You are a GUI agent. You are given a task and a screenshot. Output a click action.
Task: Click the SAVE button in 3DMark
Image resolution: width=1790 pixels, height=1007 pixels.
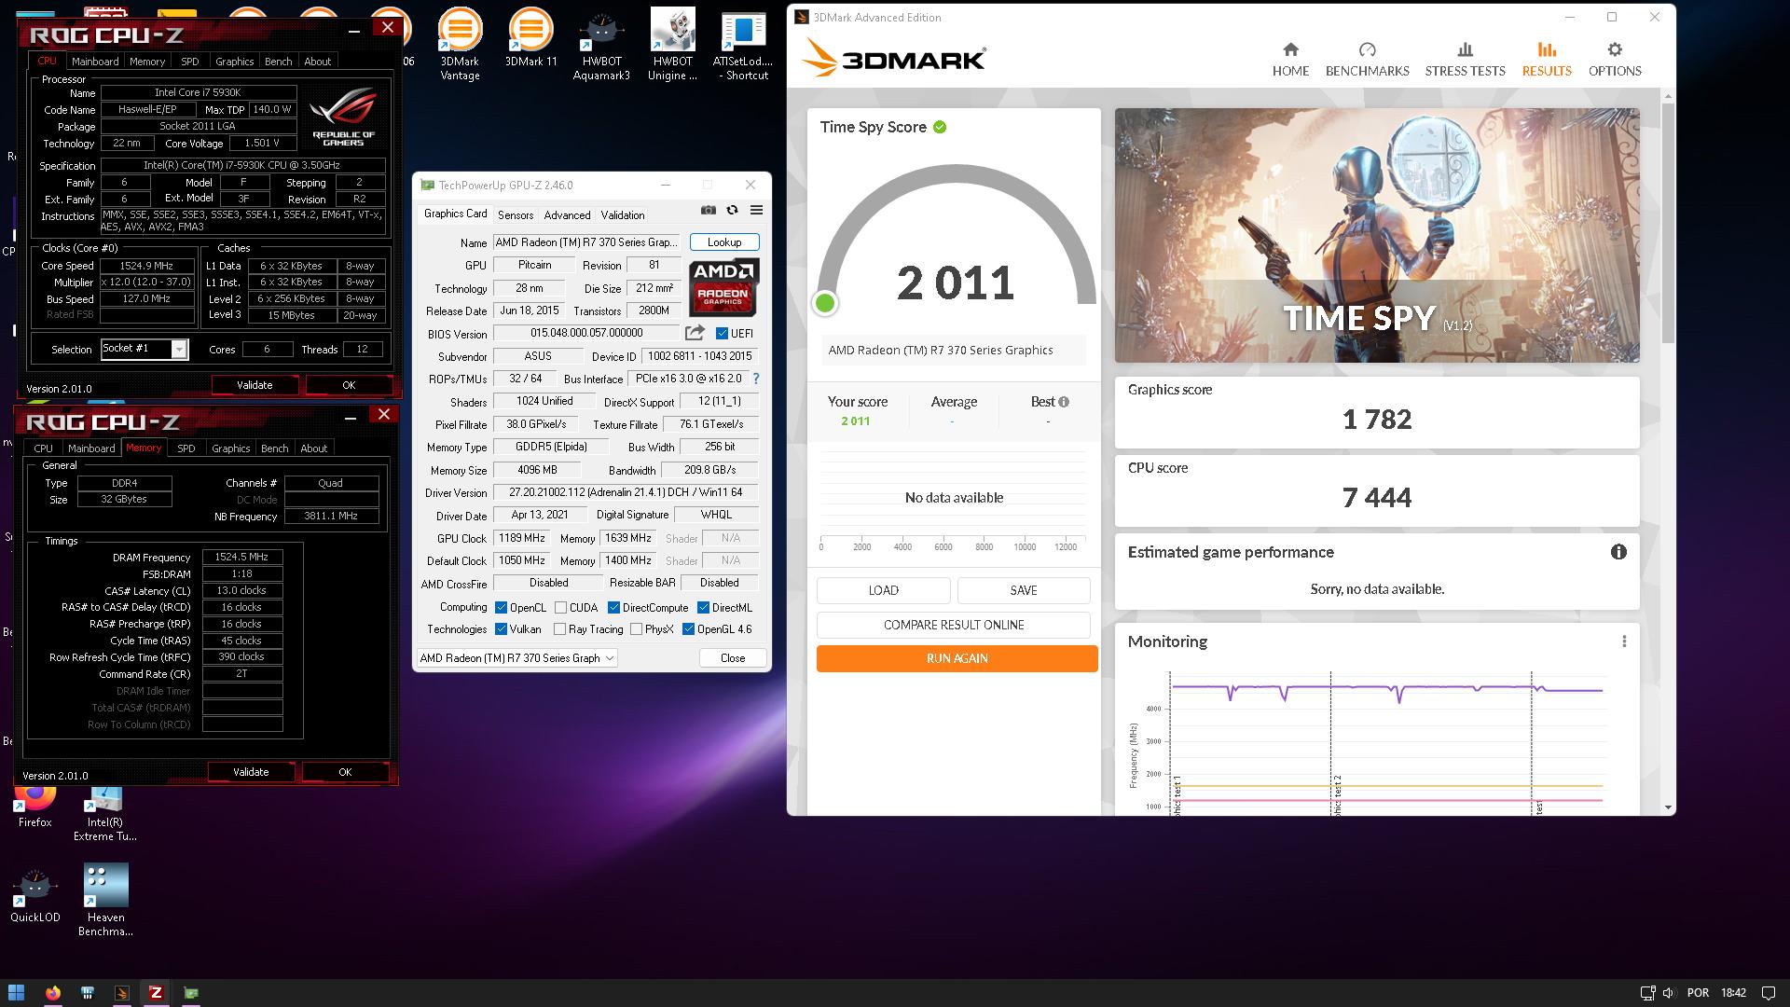(x=1024, y=590)
